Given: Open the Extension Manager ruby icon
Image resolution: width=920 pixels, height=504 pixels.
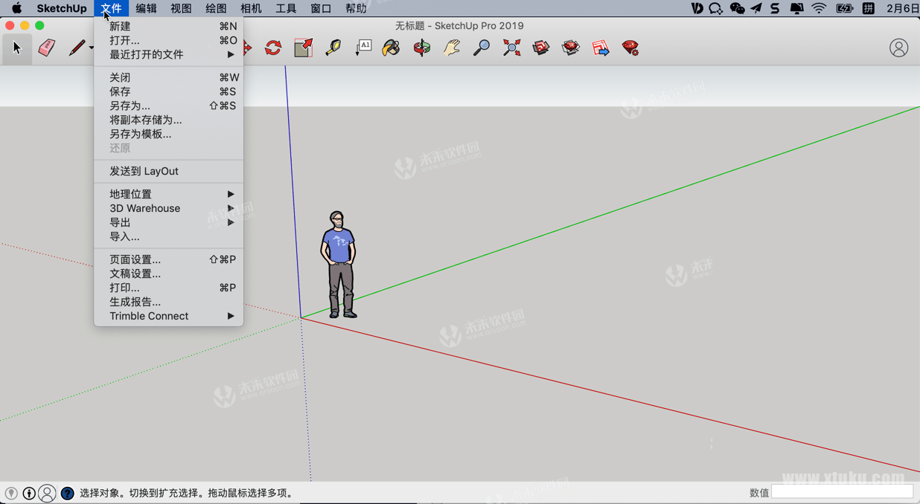Looking at the screenshot, I should pyautogui.click(x=630, y=48).
